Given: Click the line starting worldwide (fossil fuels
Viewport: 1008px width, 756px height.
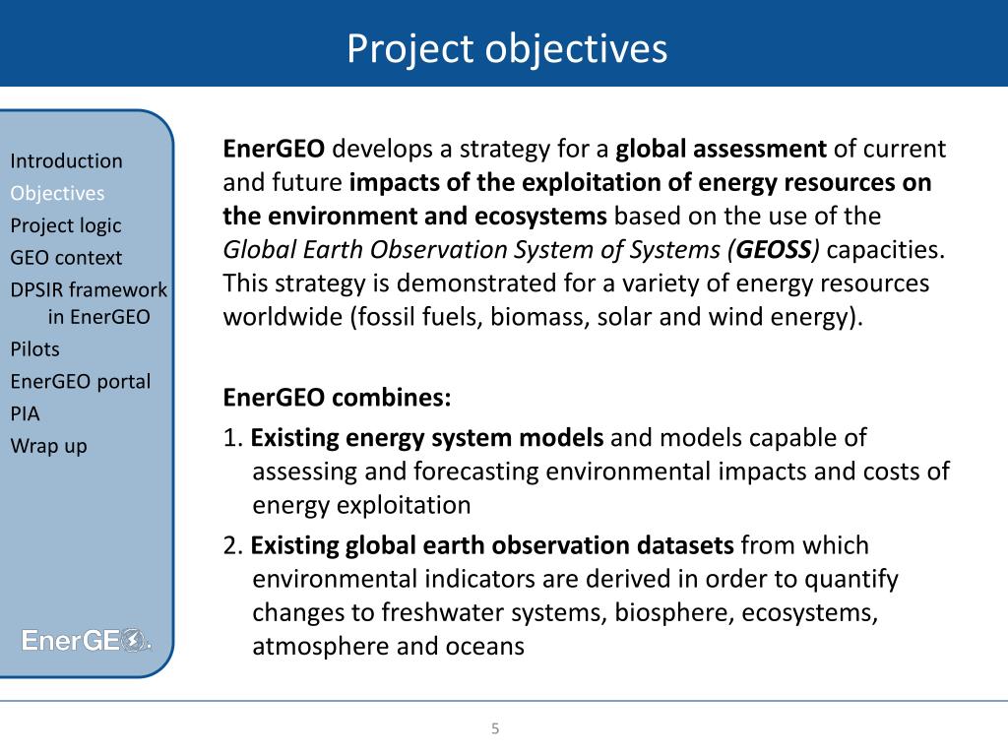Looking at the screenshot, I should point(542,318).
